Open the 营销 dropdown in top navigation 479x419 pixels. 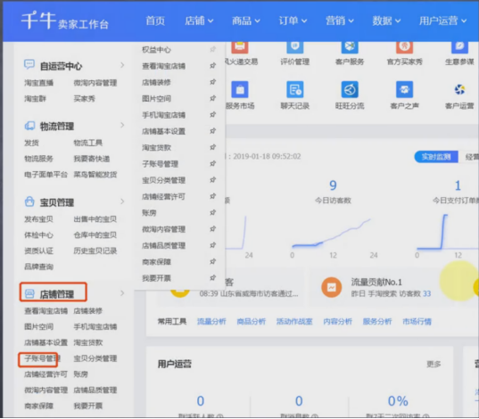(x=340, y=21)
